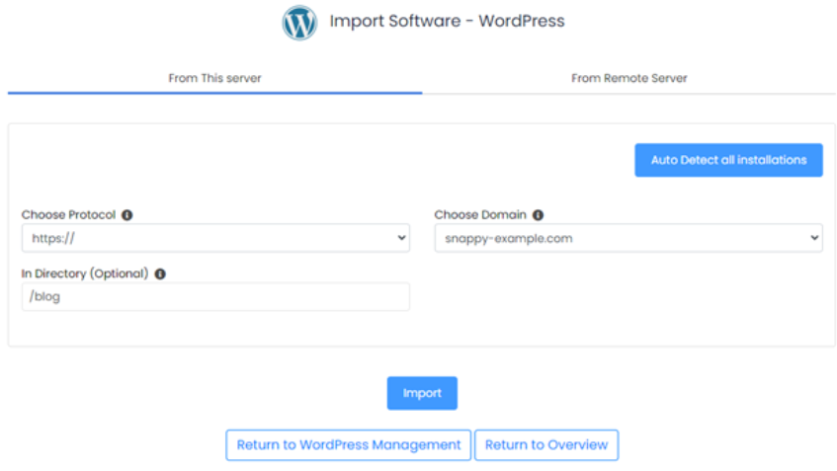Click the info icon beside In Directory
Viewport: 837px width, 471px height.
pyautogui.click(x=160, y=274)
